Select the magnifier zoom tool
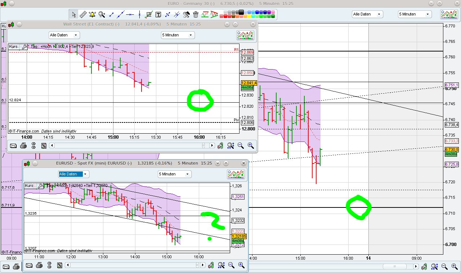This screenshot has height=273, width=461. pos(101,15)
